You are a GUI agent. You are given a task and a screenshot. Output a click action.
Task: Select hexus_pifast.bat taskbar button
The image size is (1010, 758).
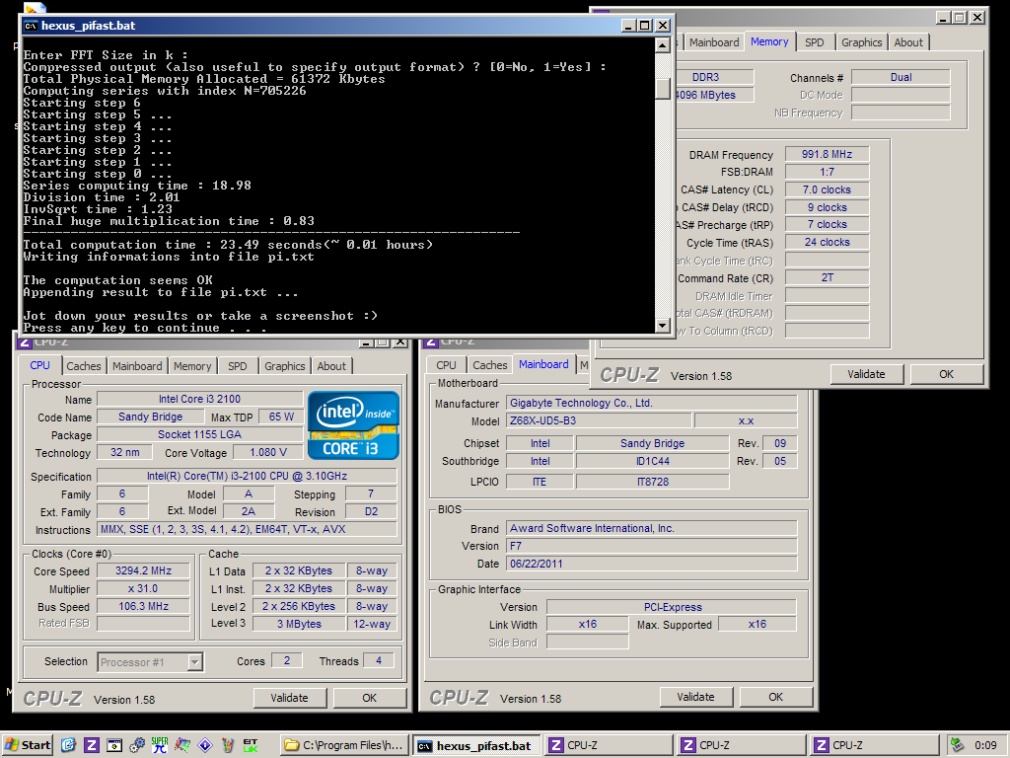(x=476, y=745)
